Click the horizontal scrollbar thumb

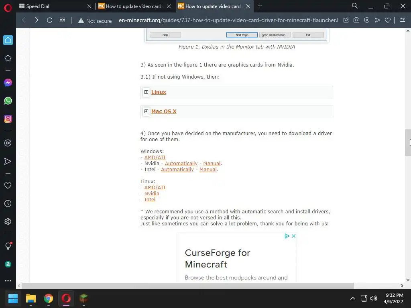tap(188, 286)
